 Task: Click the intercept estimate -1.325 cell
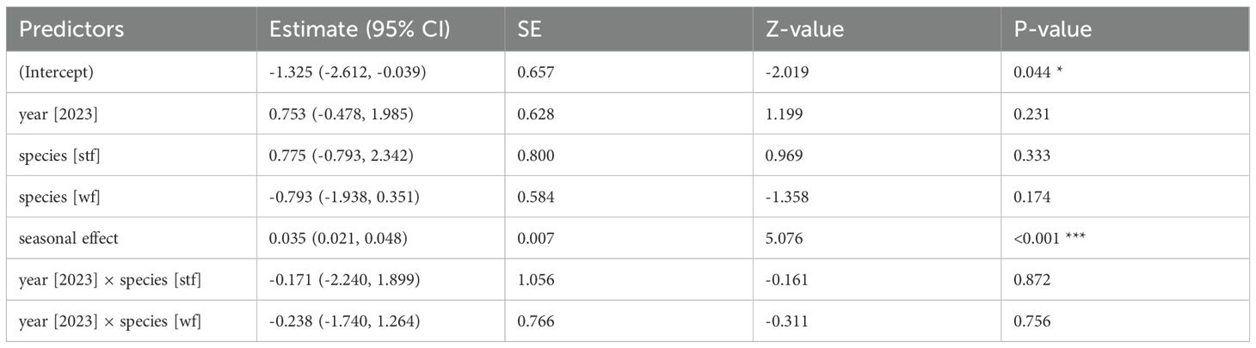pos(348,75)
